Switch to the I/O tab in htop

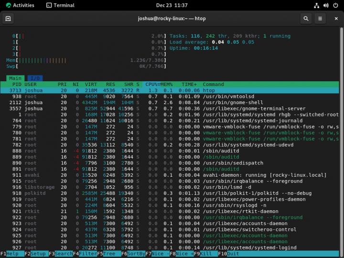[x=34, y=78]
